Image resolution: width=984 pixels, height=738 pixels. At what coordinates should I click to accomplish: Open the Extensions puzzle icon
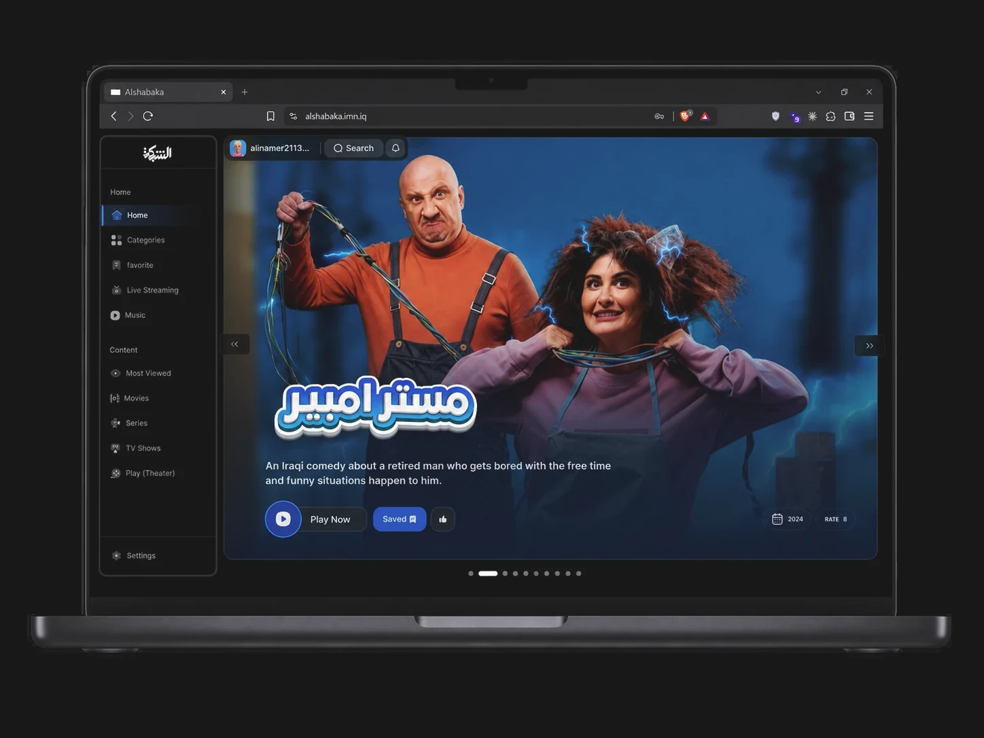point(830,116)
